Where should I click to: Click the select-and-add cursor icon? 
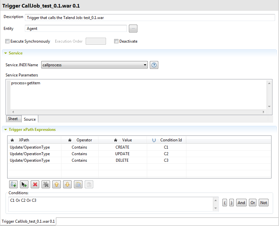24,184
